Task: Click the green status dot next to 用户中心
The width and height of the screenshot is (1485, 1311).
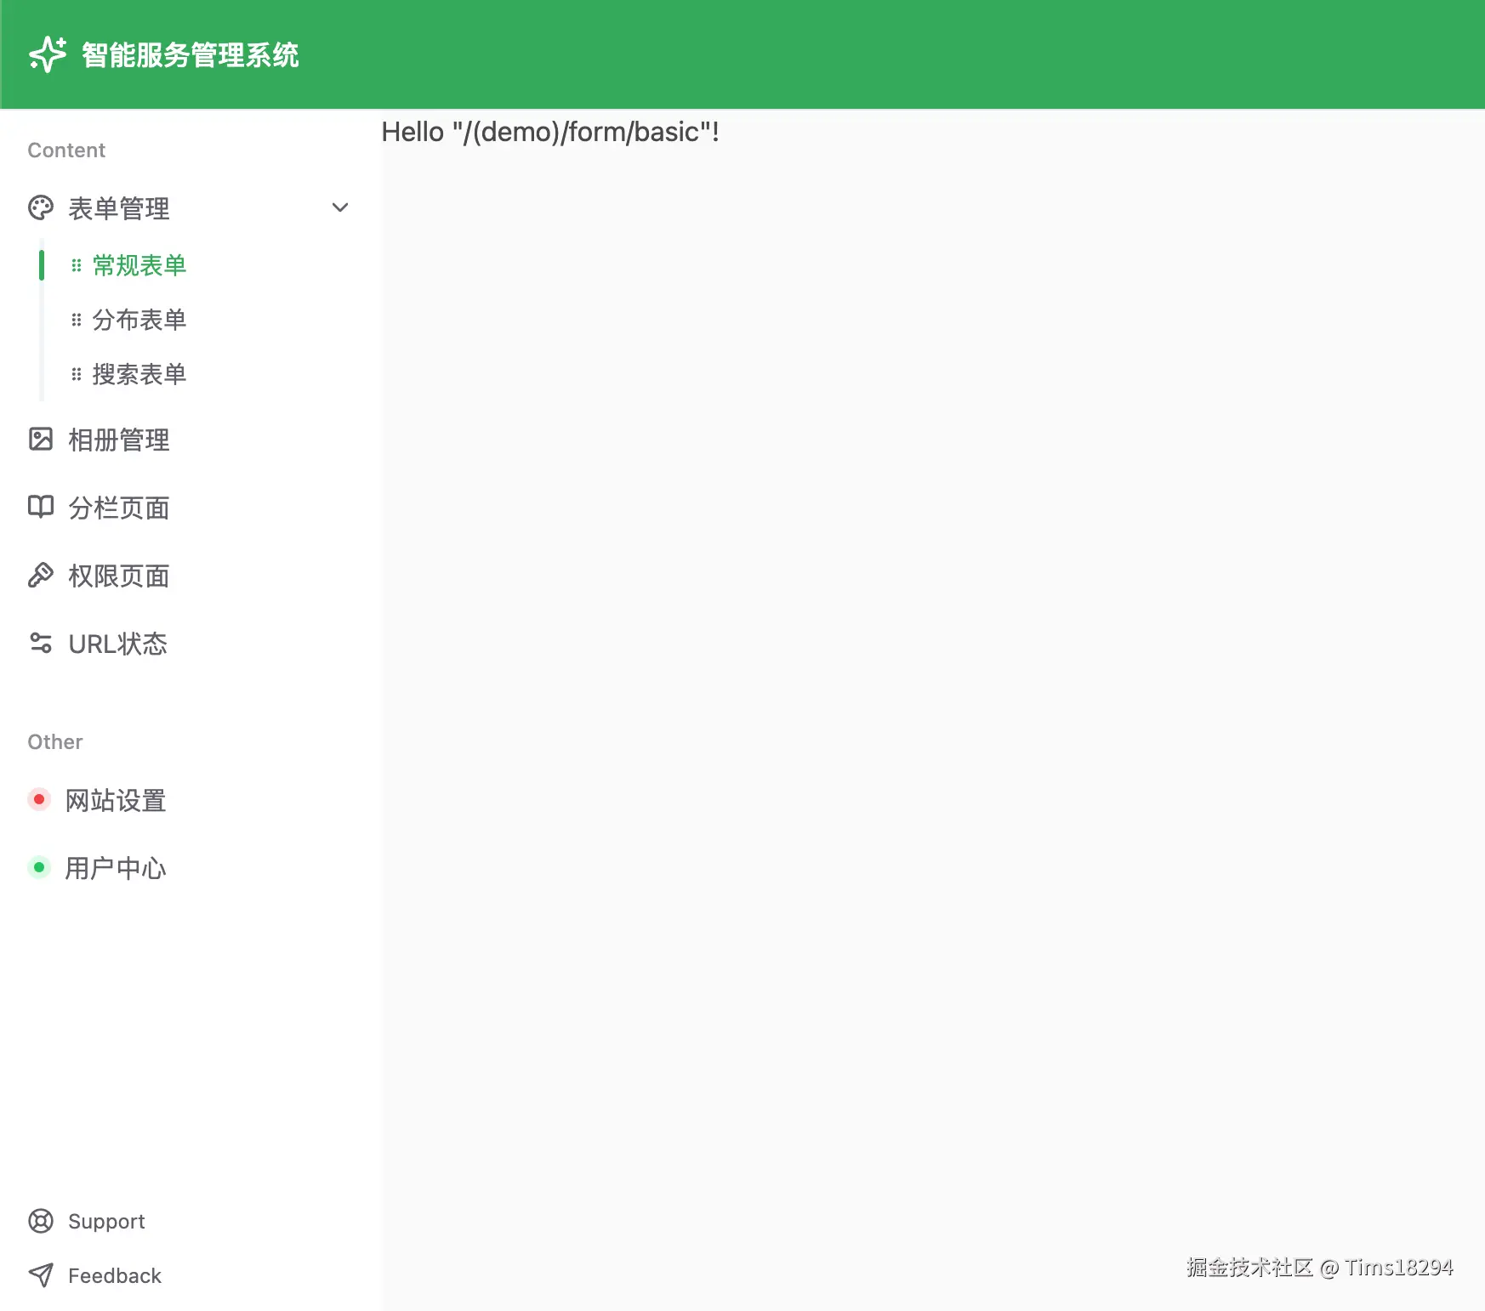Action: tap(39, 867)
